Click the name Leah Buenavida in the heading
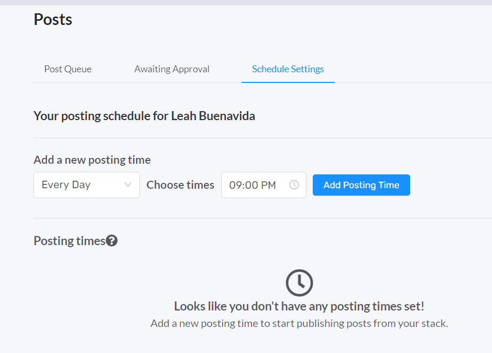Viewport: 492px width, 353px height. coord(213,116)
